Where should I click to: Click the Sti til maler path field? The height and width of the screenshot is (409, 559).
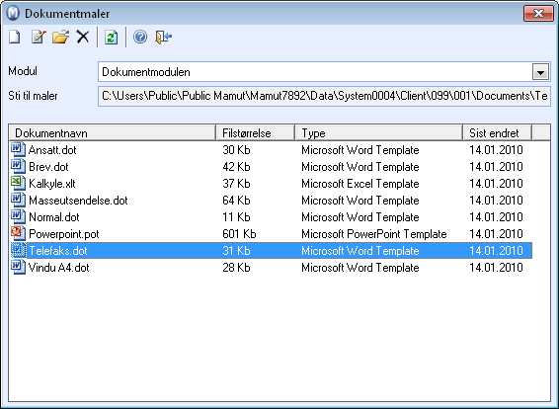pyautogui.click(x=324, y=96)
